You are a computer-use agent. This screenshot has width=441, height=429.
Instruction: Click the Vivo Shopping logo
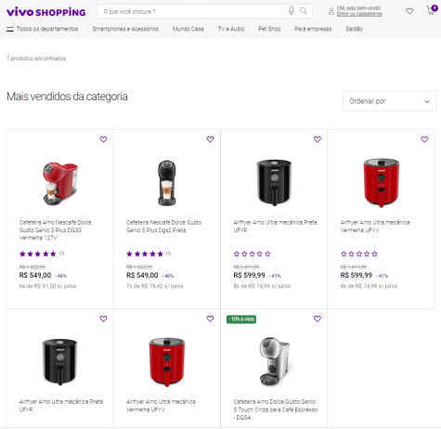tap(45, 12)
